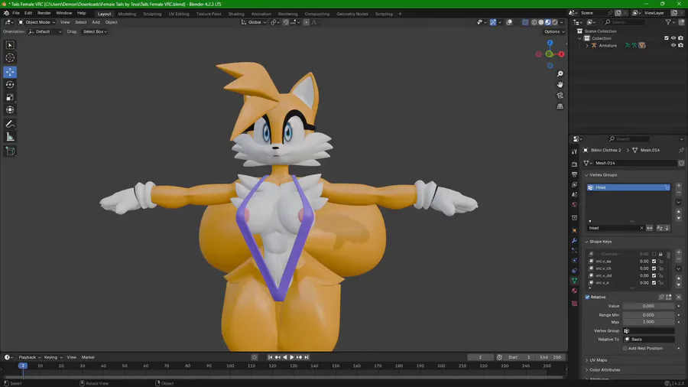Jump to the end frame button
688x387 pixels.
[307, 358]
